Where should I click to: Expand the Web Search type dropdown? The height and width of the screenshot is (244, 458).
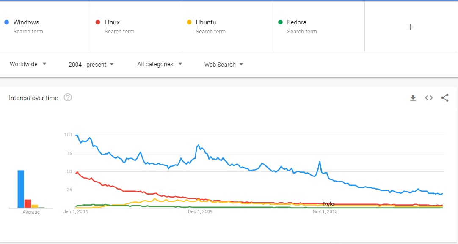(x=223, y=65)
